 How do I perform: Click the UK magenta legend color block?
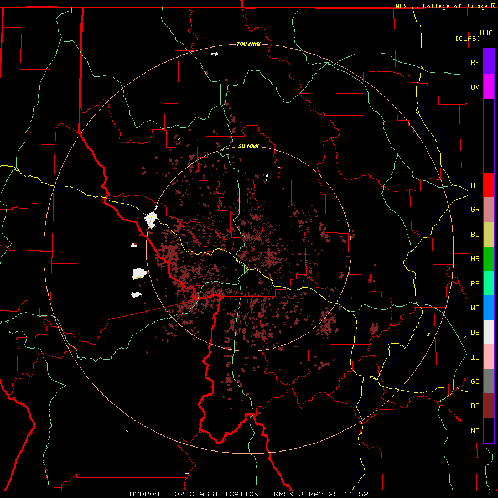pyautogui.click(x=489, y=86)
